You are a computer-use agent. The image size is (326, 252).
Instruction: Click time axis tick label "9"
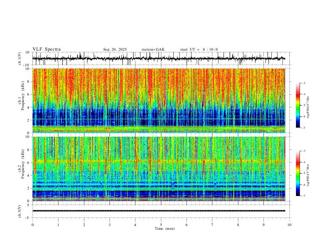click(263, 225)
